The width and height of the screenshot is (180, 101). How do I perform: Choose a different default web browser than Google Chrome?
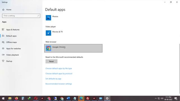coord(73,48)
